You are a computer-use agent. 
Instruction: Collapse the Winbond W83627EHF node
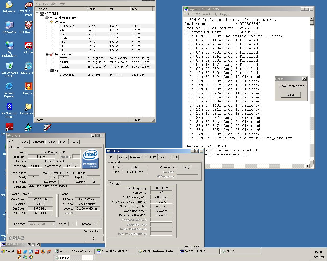coord(42,18)
